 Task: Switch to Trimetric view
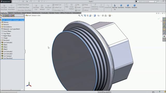tap(128, 6)
